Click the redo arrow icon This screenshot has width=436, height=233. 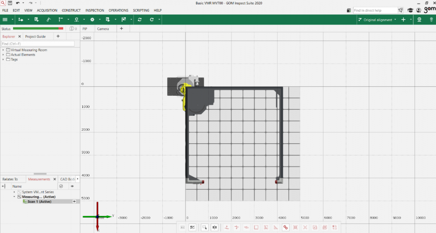pyautogui.click(x=30, y=3)
